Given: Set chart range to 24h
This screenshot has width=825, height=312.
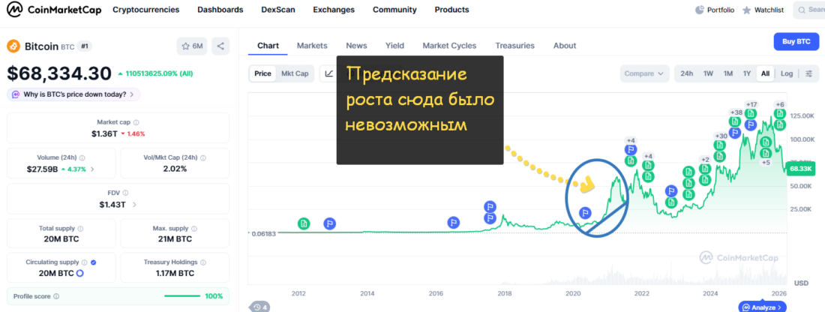Looking at the screenshot, I should click(686, 73).
